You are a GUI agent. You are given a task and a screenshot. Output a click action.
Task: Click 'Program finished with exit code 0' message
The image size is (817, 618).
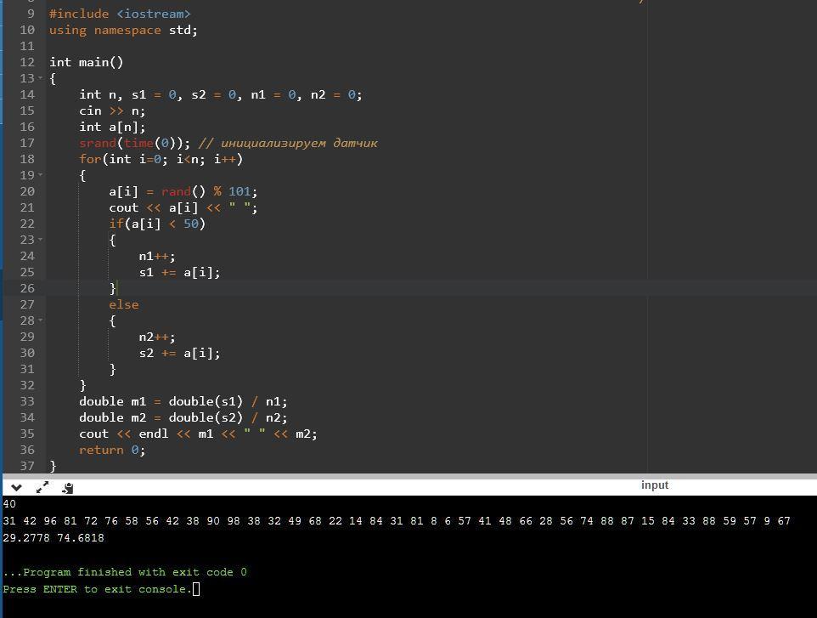coord(127,572)
